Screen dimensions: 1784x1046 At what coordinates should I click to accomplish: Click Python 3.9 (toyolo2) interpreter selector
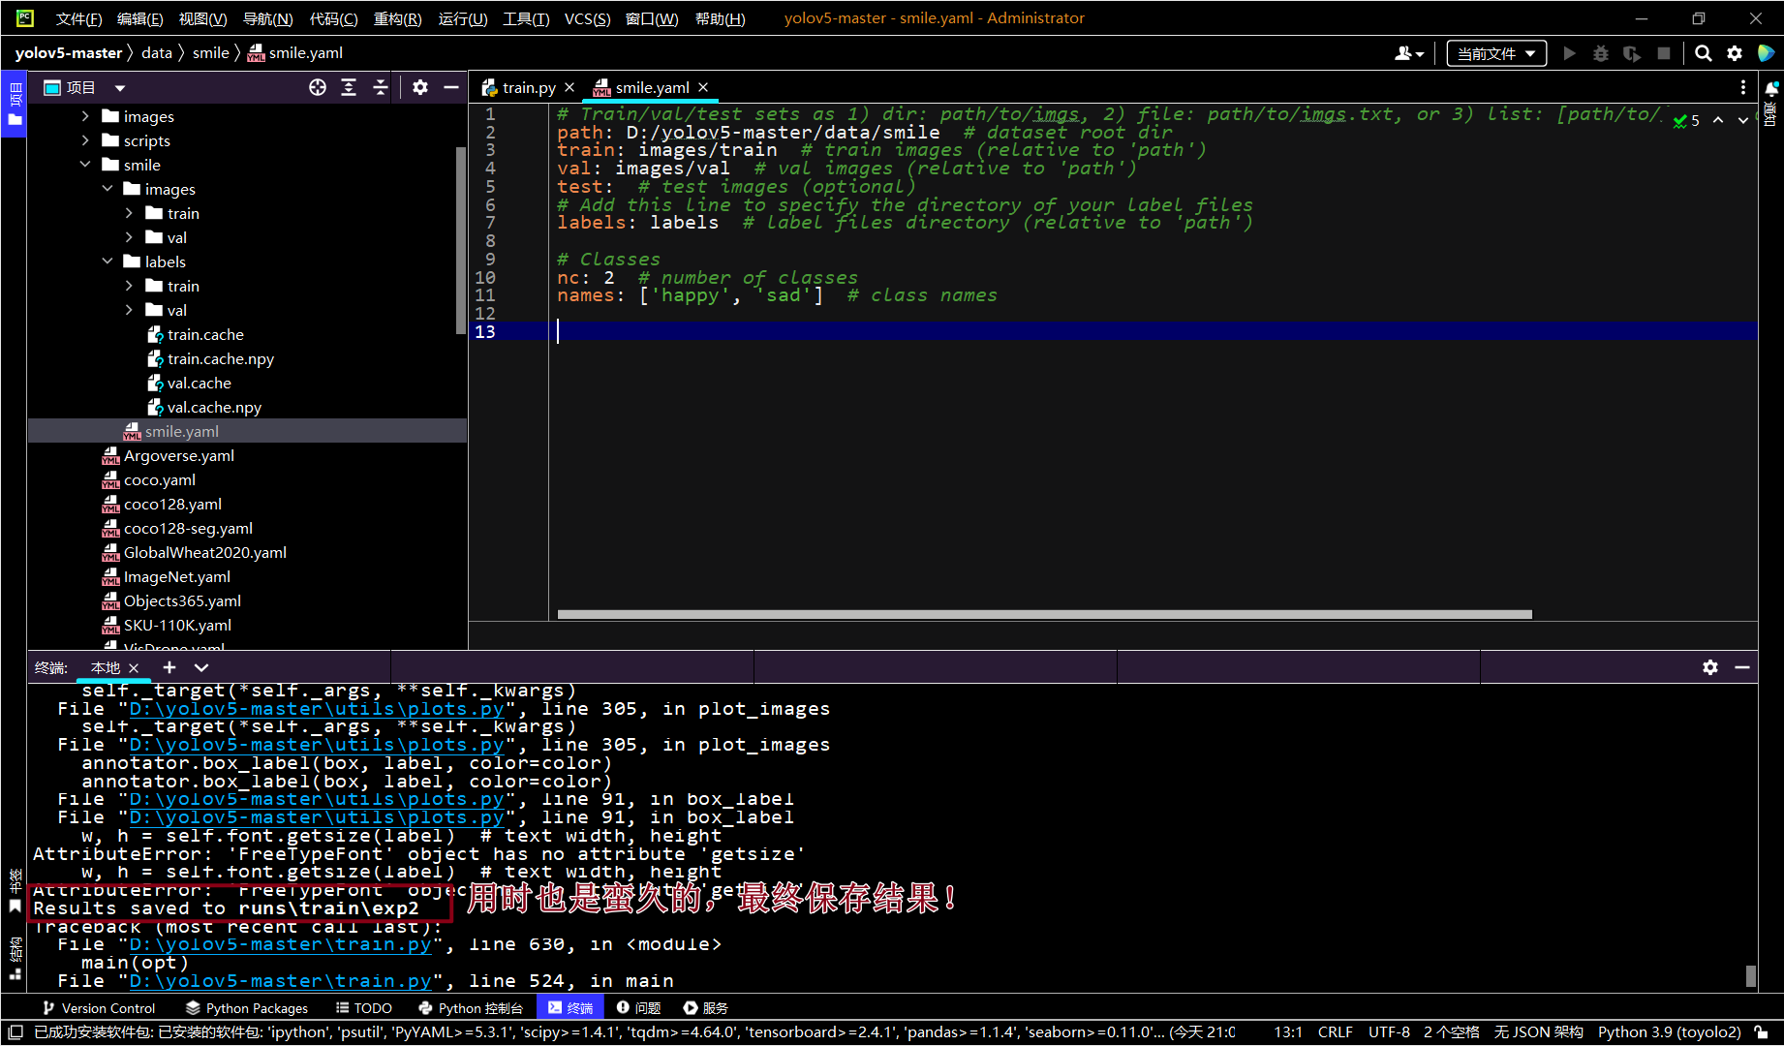pyautogui.click(x=1669, y=1032)
